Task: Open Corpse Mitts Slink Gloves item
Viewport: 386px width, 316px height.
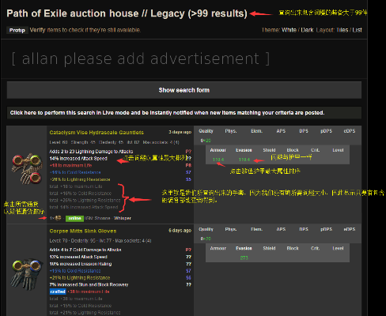Action: coord(83,231)
